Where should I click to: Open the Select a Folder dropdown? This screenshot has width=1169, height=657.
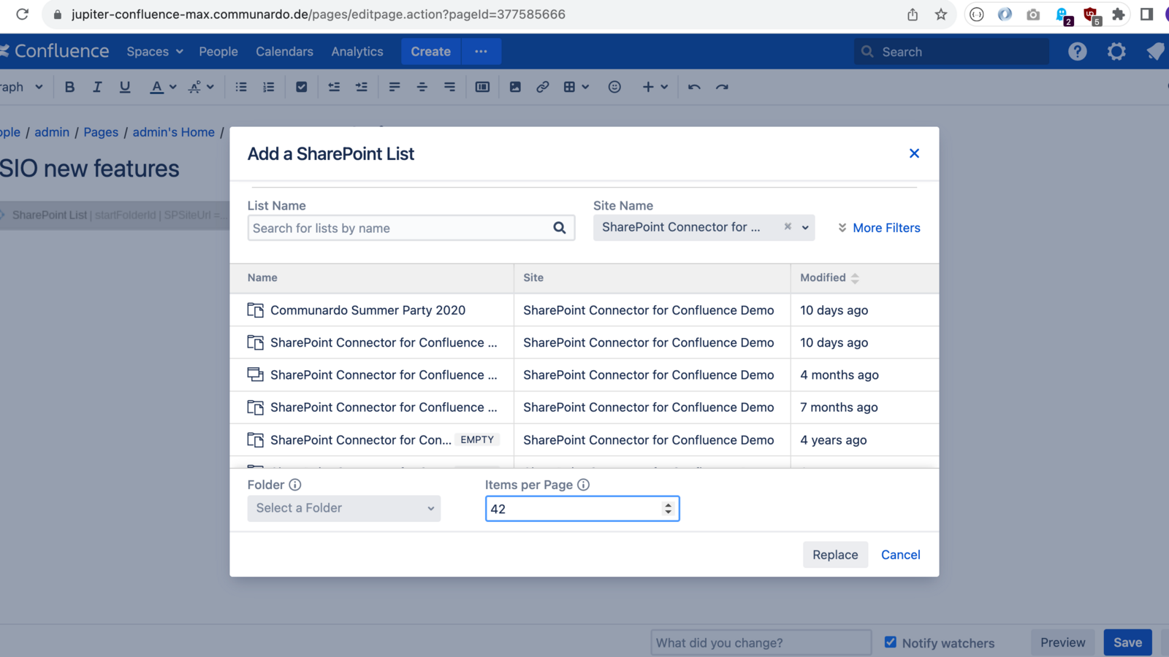343,508
